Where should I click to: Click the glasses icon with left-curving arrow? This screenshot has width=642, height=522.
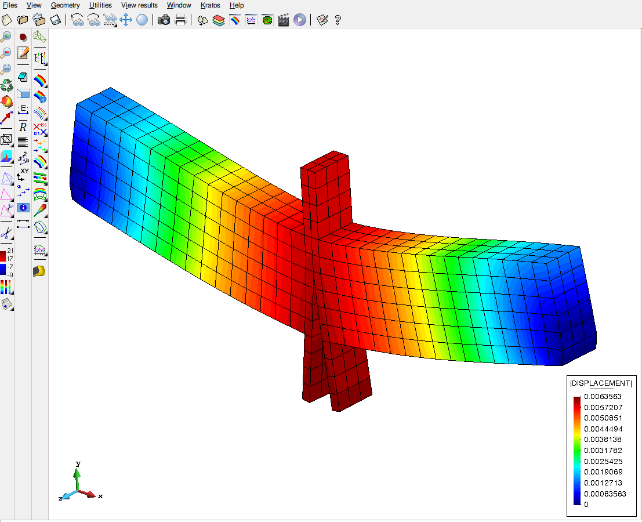77,20
